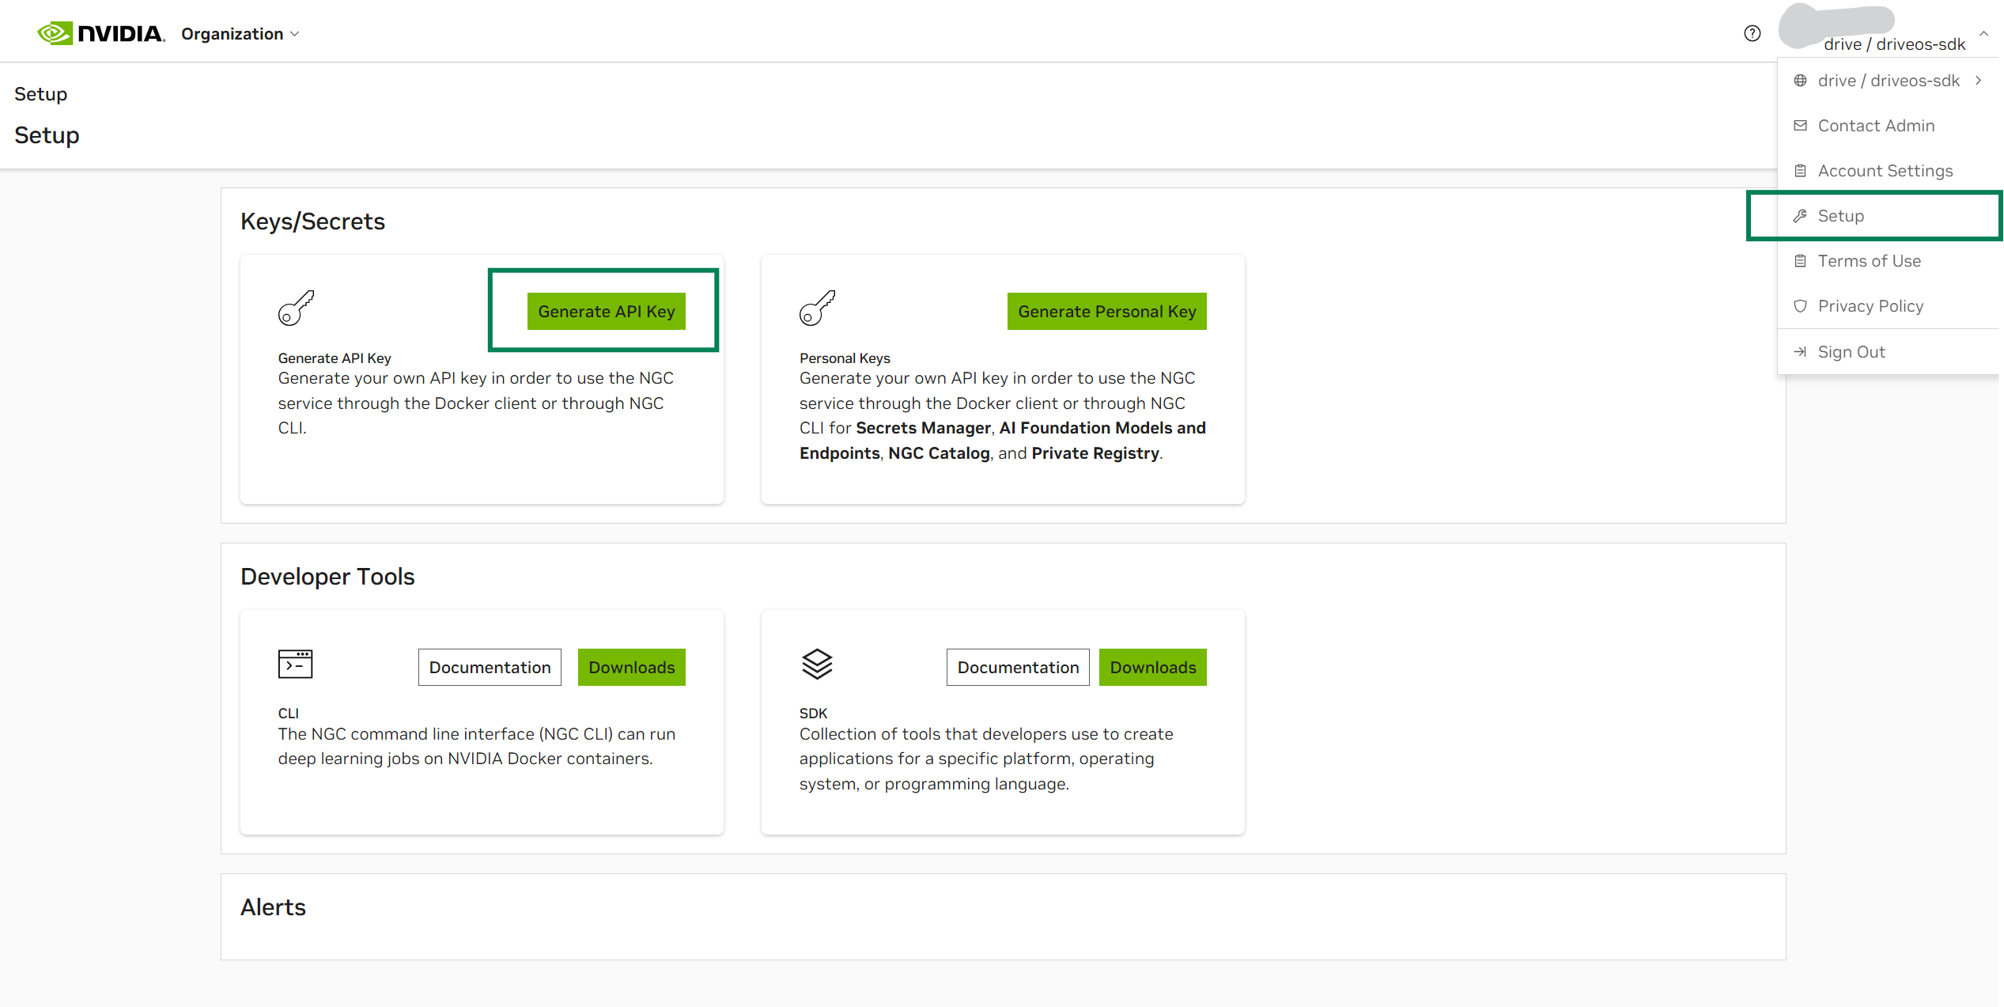Viewport: 2004px width, 1007px height.
Task: Select drive / driveos-sdk menu entry
Action: click(x=1888, y=81)
